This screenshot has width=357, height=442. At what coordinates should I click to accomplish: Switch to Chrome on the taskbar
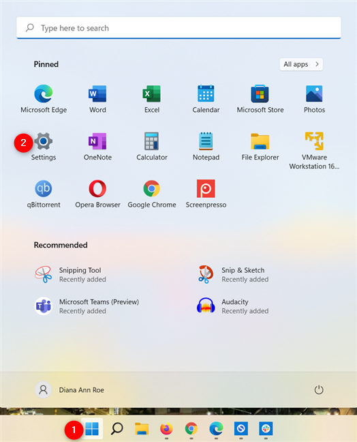tap(191, 429)
